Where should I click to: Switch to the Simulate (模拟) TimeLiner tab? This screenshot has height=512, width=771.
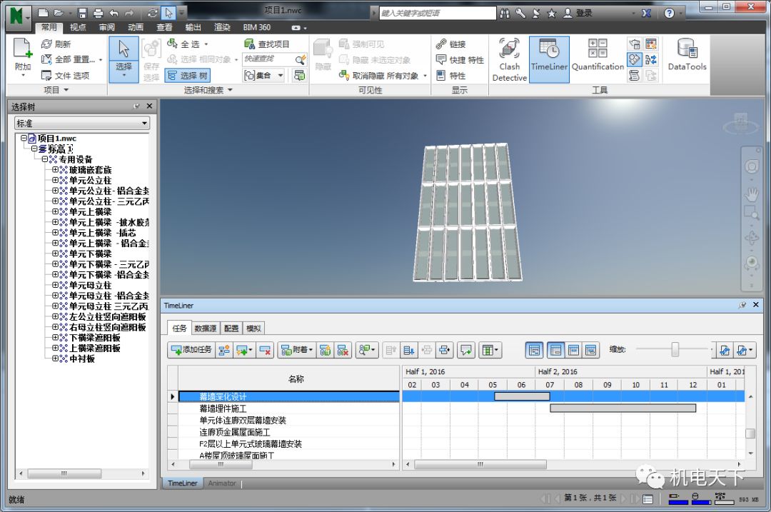253,328
